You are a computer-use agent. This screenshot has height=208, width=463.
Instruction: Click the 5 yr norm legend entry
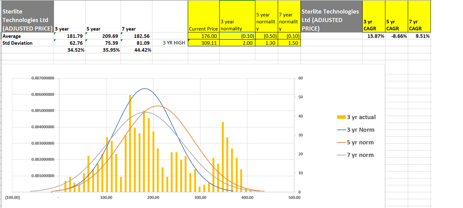[x=355, y=143]
